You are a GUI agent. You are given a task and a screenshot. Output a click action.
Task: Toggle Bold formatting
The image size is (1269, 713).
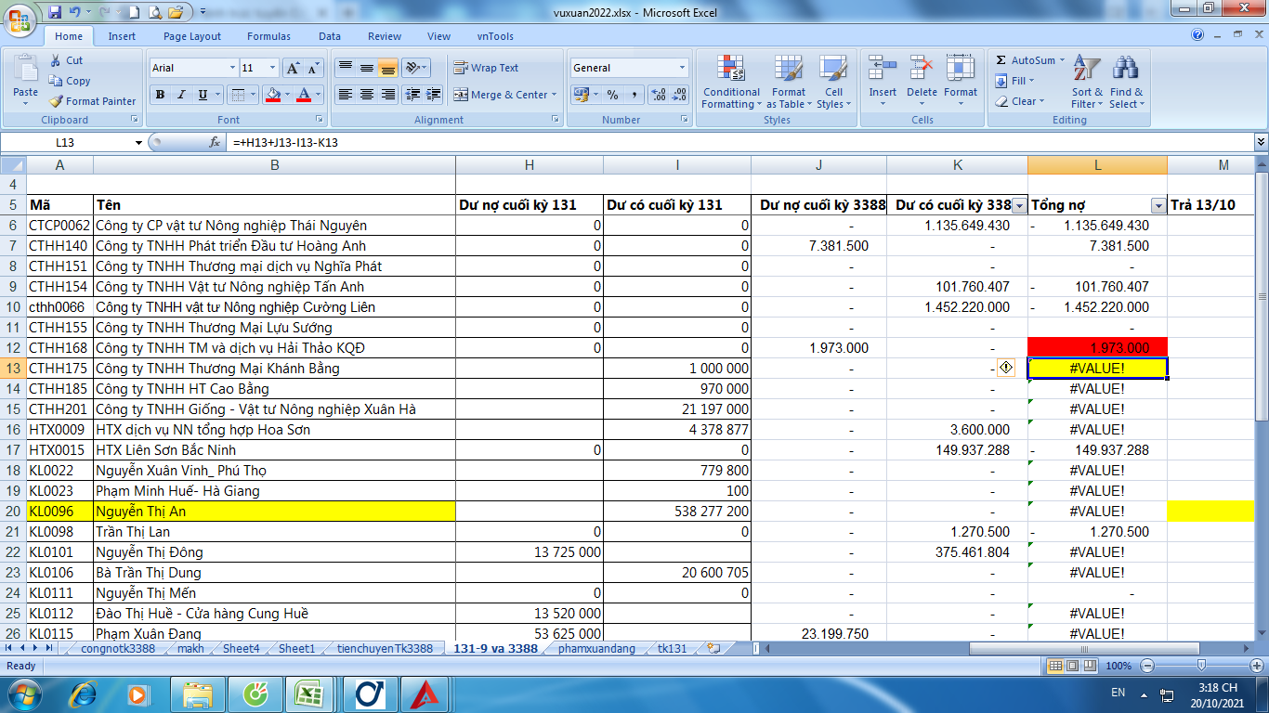[160, 95]
